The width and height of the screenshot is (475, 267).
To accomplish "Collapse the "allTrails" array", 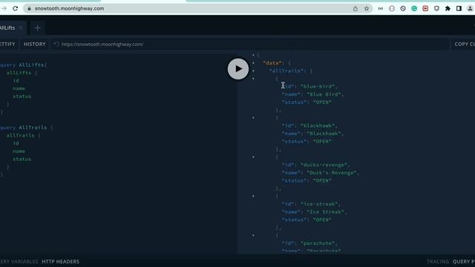I will tap(253, 71).
